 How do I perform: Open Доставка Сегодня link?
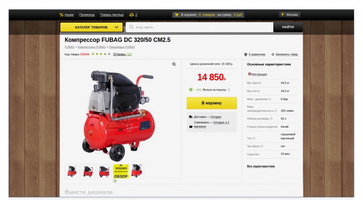tap(216, 117)
